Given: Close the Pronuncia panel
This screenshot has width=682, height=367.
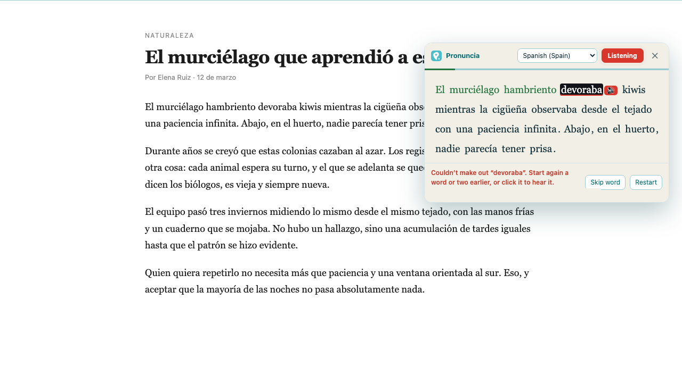Looking at the screenshot, I should 655,56.
